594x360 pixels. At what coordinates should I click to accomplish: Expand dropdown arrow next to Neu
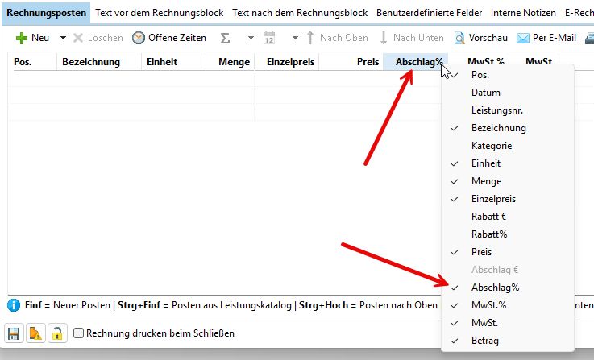click(x=63, y=39)
